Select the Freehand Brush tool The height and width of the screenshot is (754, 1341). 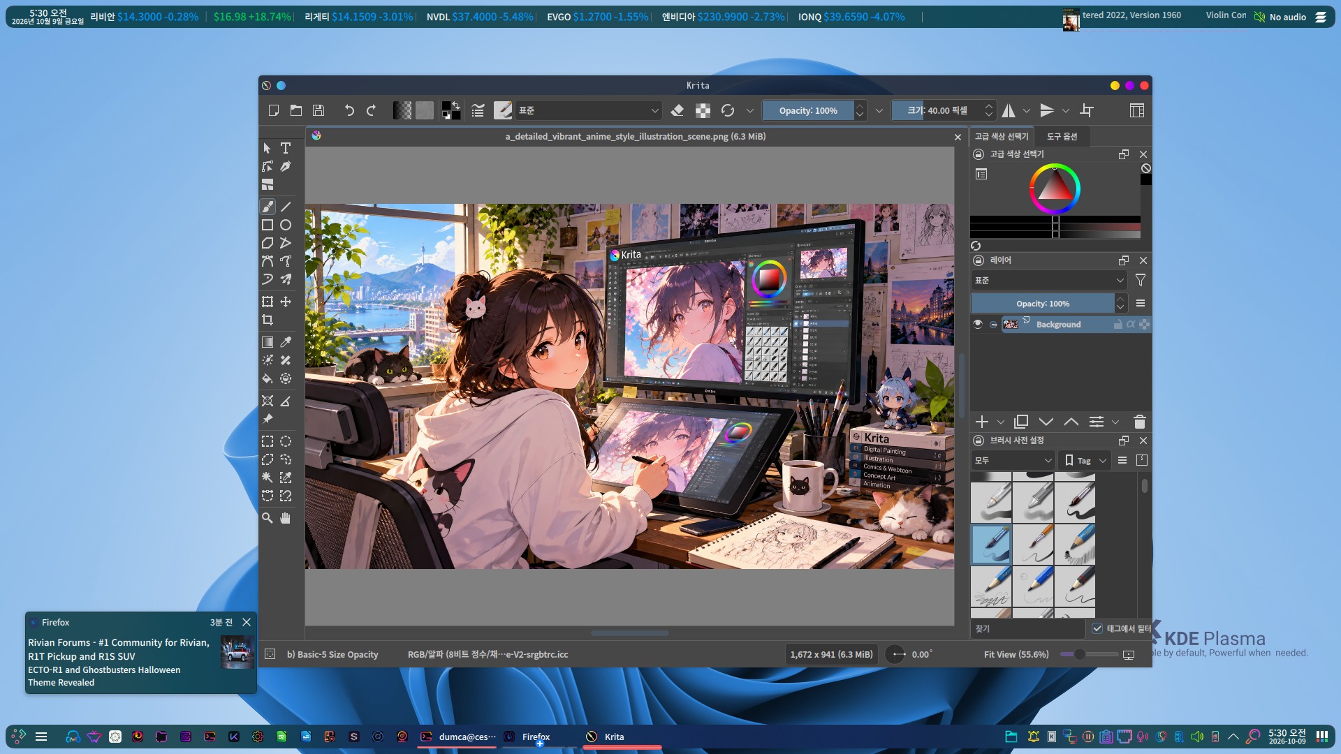268,207
